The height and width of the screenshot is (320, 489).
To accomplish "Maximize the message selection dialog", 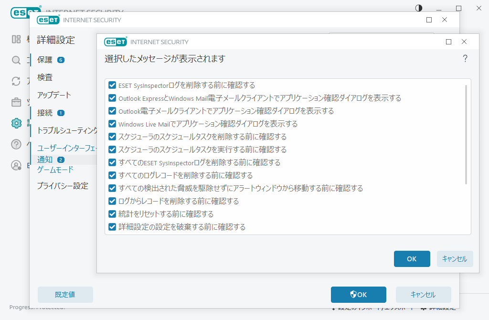I will coord(448,42).
